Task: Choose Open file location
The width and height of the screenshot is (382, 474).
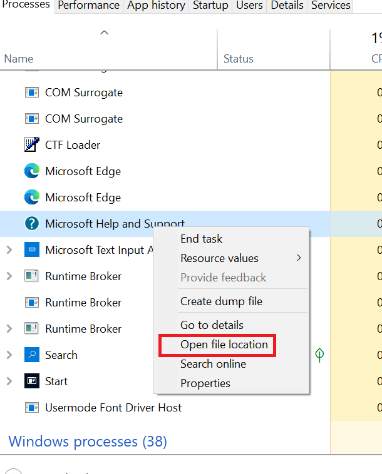Action: point(232,345)
